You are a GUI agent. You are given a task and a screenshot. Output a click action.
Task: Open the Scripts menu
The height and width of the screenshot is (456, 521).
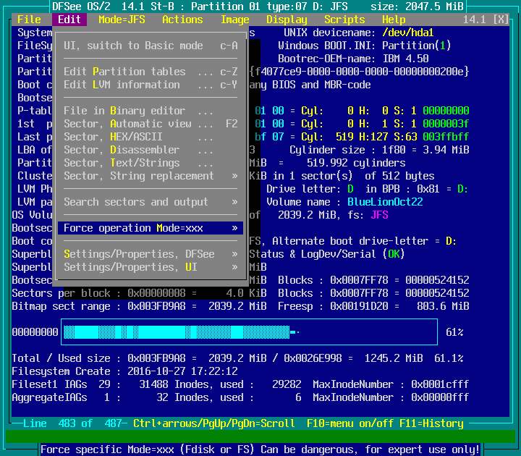(344, 20)
